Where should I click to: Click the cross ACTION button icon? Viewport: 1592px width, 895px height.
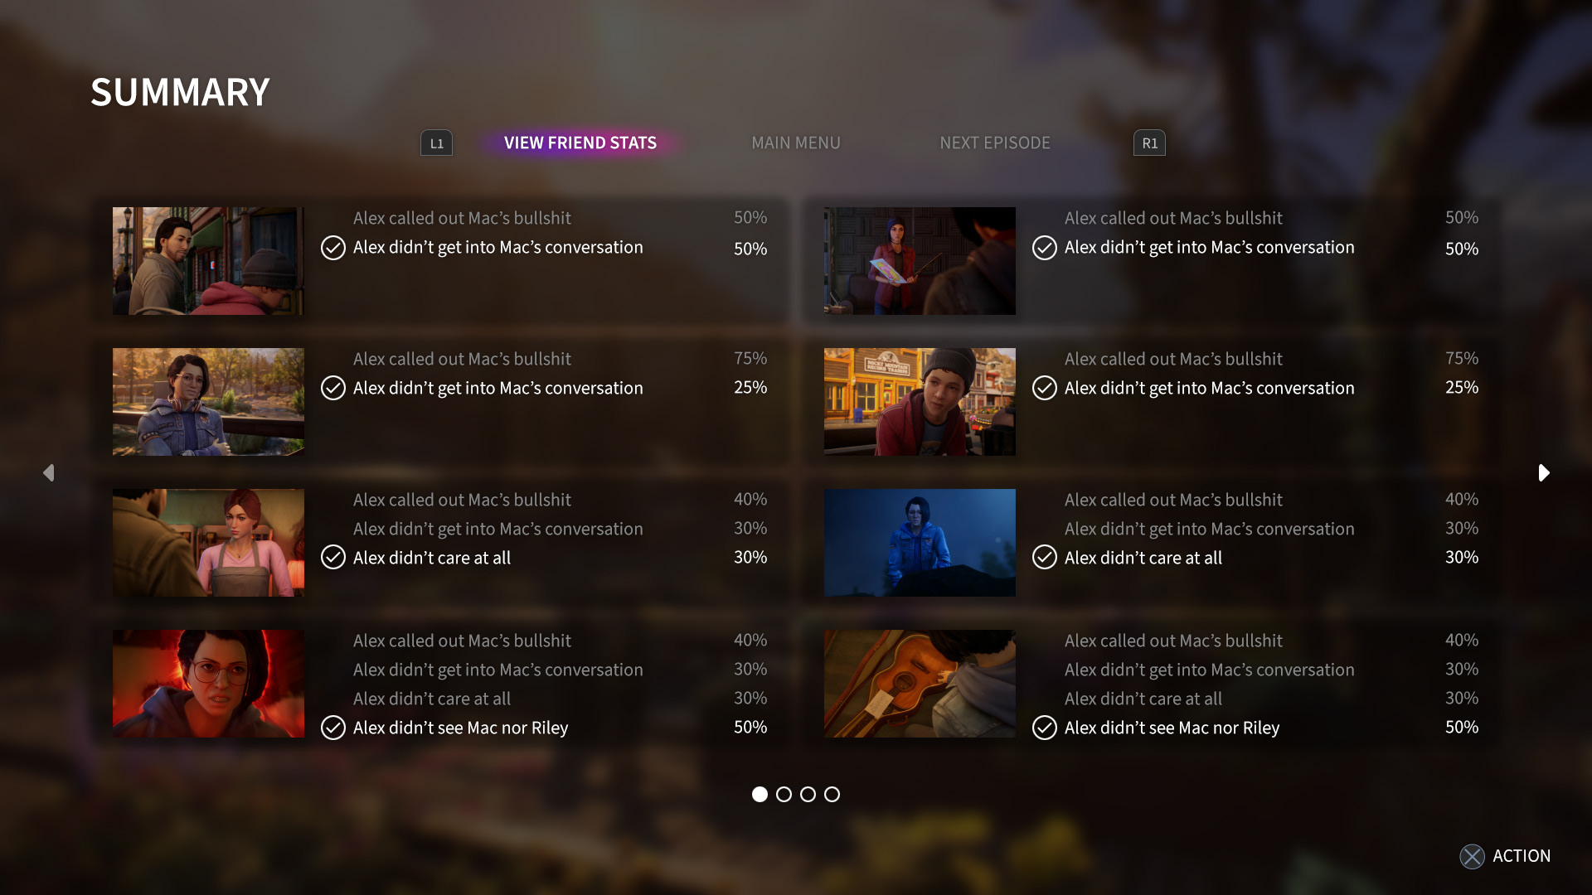coord(1472,856)
